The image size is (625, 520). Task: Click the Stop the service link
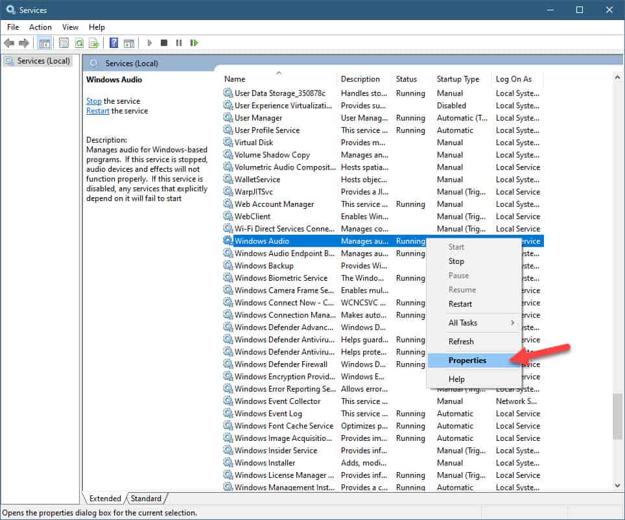[x=93, y=101]
